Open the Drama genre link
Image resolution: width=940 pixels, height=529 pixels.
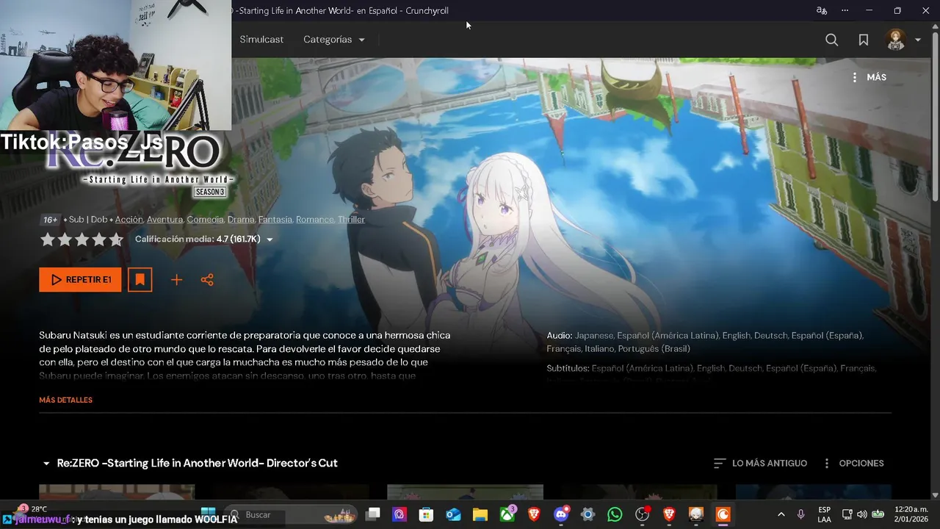pos(241,220)
